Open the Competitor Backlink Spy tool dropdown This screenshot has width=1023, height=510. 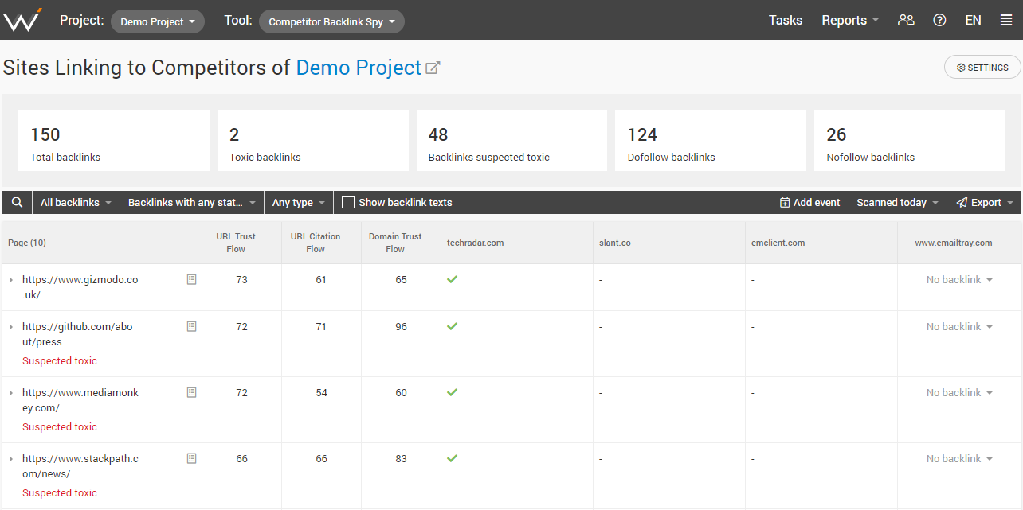point(331,21)
